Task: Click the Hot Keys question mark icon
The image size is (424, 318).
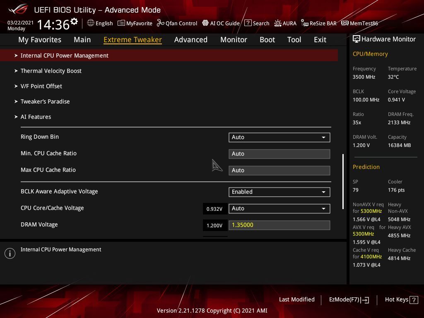Action: coord(414,300)
